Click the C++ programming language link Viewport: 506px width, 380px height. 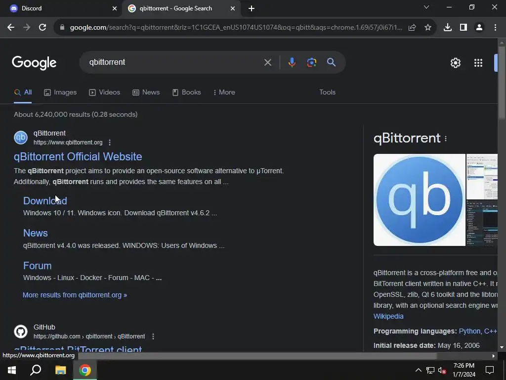491,331
